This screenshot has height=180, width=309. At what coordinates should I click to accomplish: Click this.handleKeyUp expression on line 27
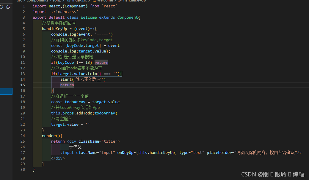pyautogui.click(x=156, y=153)
